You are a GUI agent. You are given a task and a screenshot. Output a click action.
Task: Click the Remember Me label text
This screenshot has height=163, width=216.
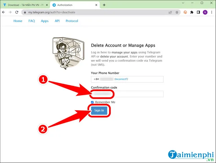point(105,102)
